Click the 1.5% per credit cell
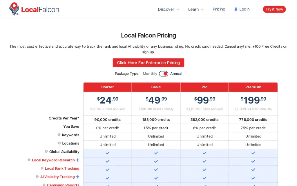 coord(156,128)
